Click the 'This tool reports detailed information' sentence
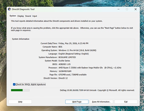 pos(57,21)
